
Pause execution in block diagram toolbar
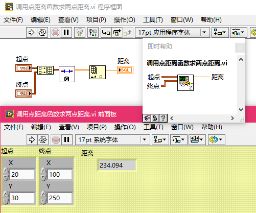pos(66,32)
